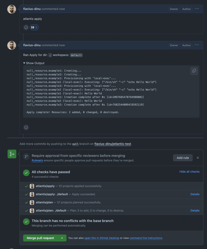This screenshot has height=249, width=207.
Task: Click the Add rule button
Action: tap(183, 158)
